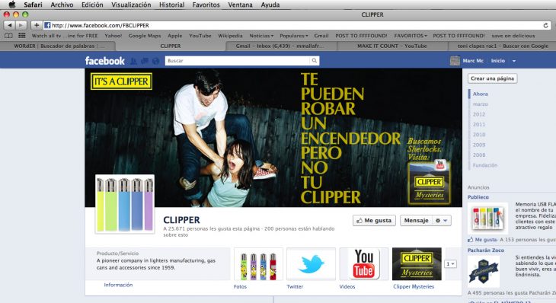
Task: Switch to the Gmail Inbox tab
Action: [281, 46]
